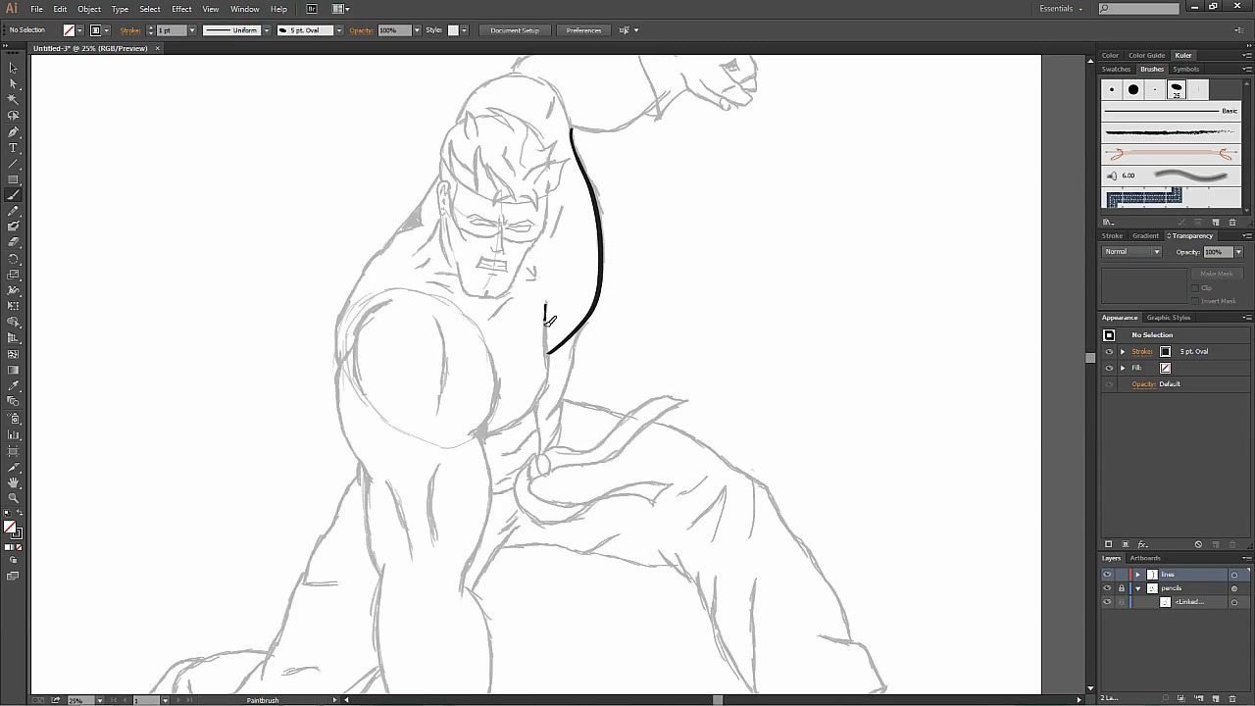
Task: Click the Stroke label in the control bar
Action: 130,30
